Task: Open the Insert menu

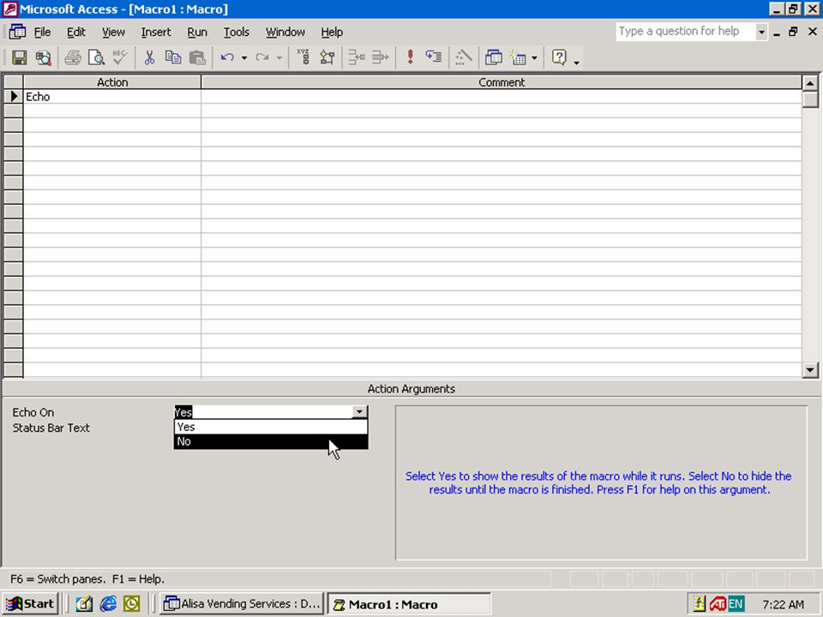Action: click(156, 32)
